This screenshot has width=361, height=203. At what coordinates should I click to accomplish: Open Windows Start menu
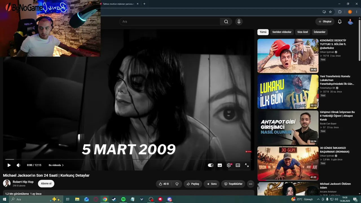(x=4, y=199)
